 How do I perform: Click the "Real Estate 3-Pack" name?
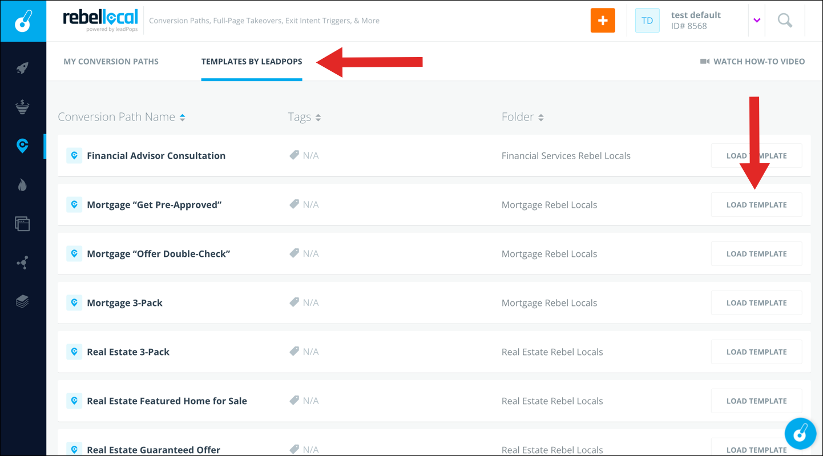click(x=128, y=352)
